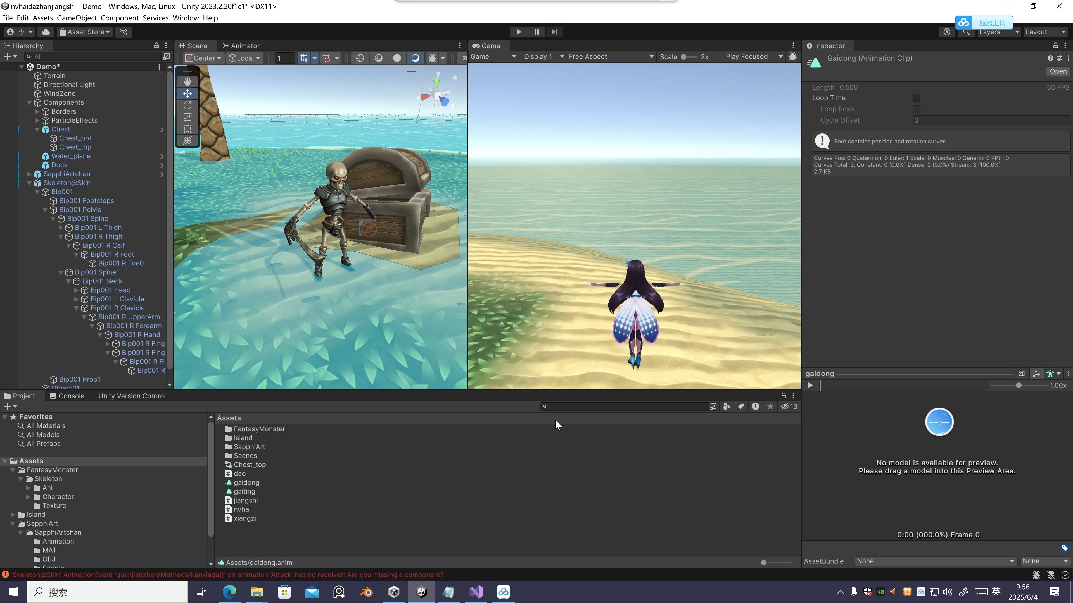Open the Asset Store button
Image resolution: width=1073 pixels, height=603 pixels.
click(85, 32)
